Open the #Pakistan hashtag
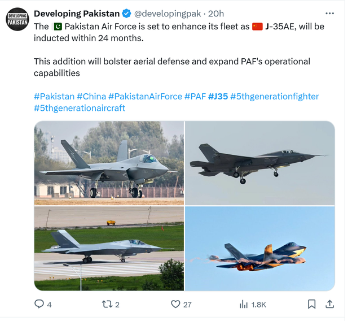The width and height of the screenshot is (361, 321). tap(54, 96)
